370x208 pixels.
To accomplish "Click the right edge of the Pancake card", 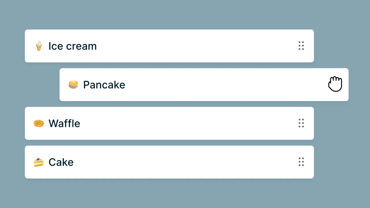I will [x=347, y=85].
